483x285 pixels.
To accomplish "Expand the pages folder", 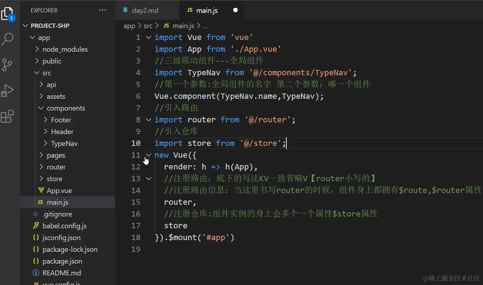I will [56, 155].
